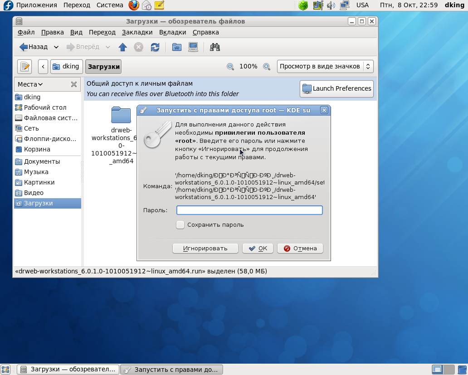This screenshot has height=375, width=468.
Task: Show the desktop from the bottom panel
Action: (5, 370)
